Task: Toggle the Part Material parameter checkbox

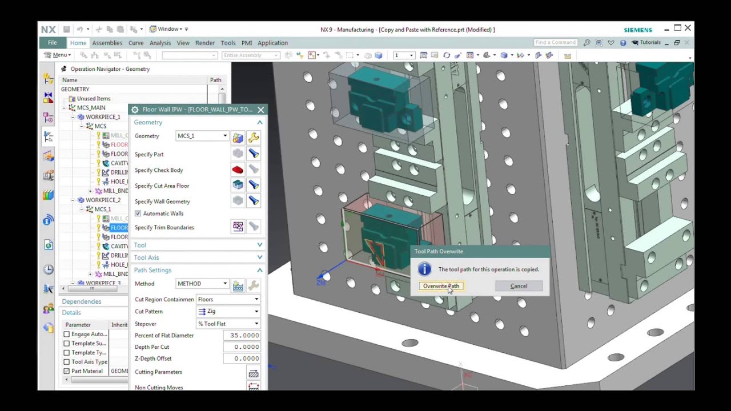Action: 67,371
